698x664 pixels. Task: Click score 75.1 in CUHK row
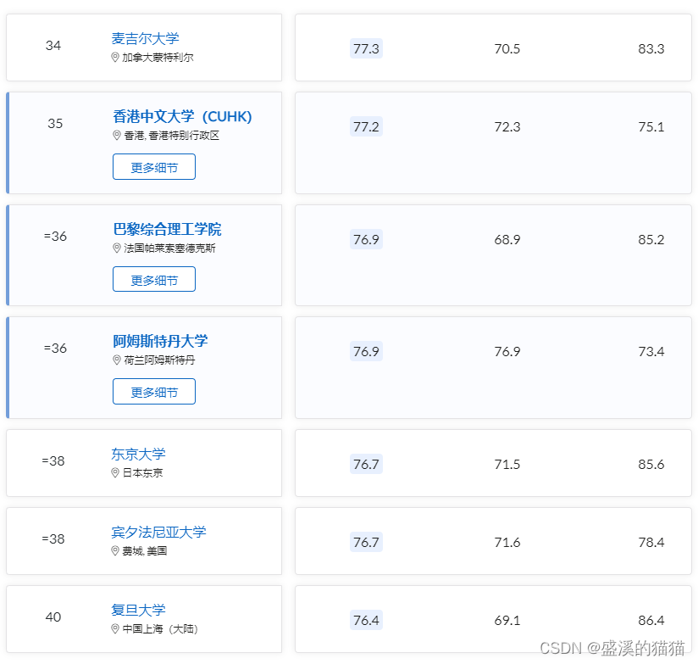(x=651, y=126)
